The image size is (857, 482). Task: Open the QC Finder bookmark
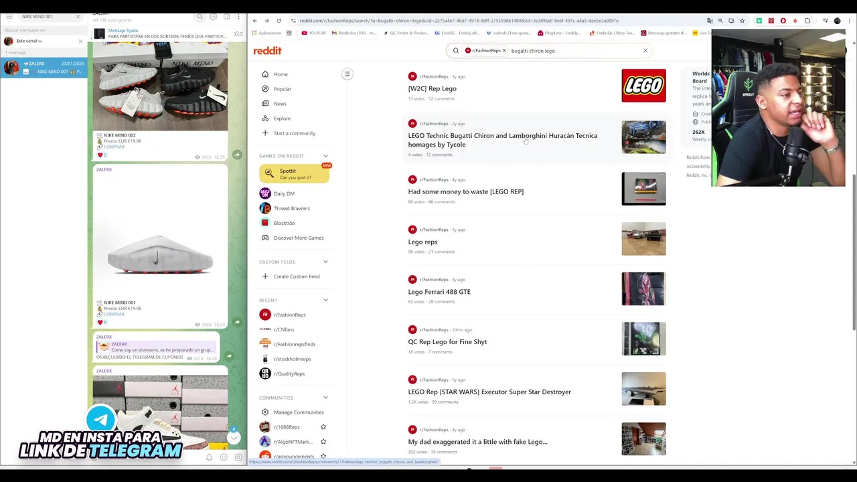(x=406, y=33)
